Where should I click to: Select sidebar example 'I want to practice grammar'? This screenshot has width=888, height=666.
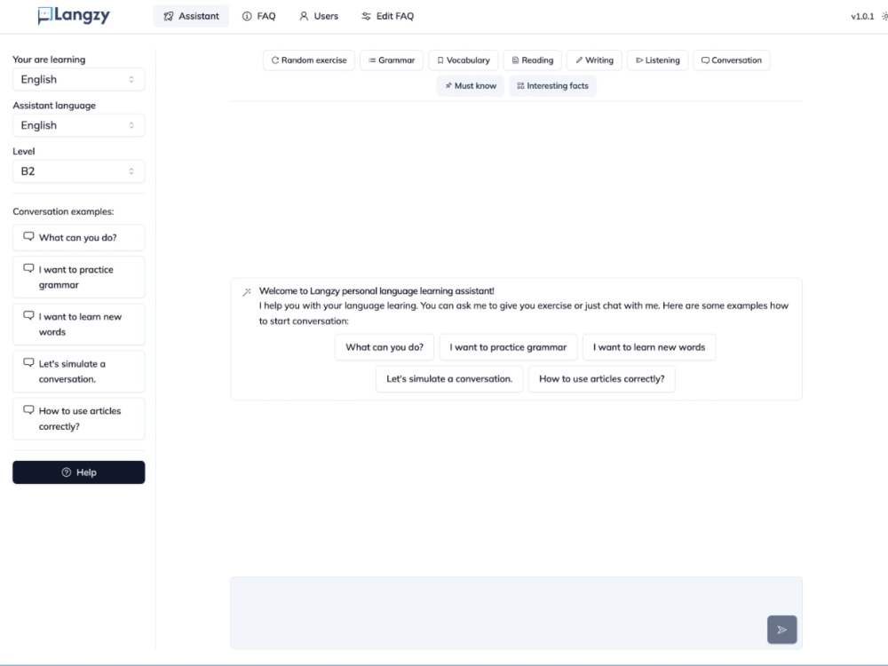[79, 277]
